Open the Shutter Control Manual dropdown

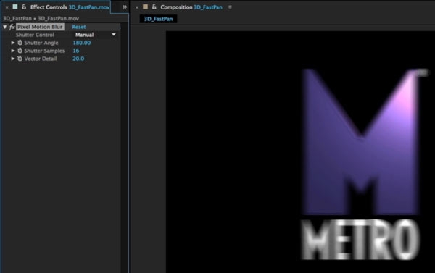pos(96,35)
